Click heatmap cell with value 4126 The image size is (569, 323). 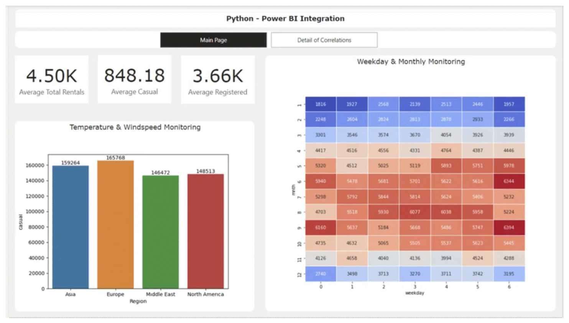[321, 259]
